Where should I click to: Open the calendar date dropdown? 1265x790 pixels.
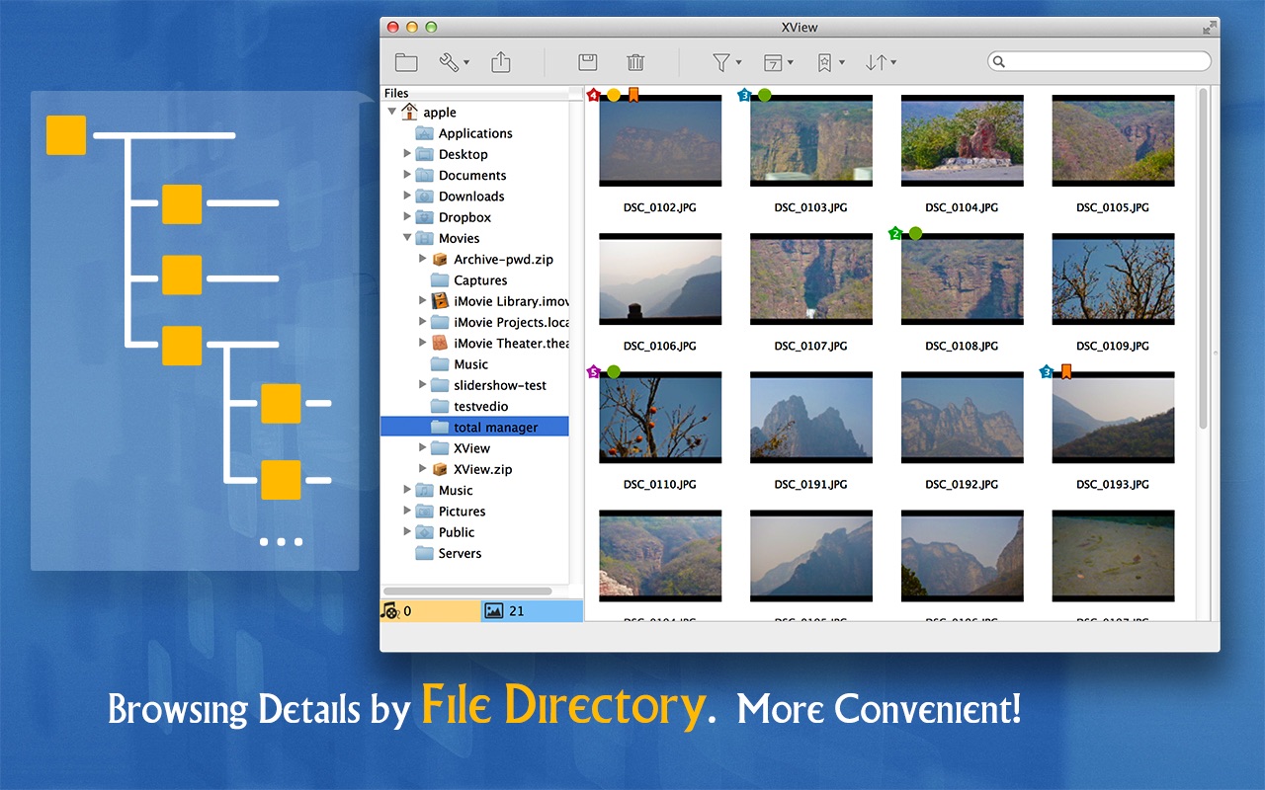[x=778, y=62]
